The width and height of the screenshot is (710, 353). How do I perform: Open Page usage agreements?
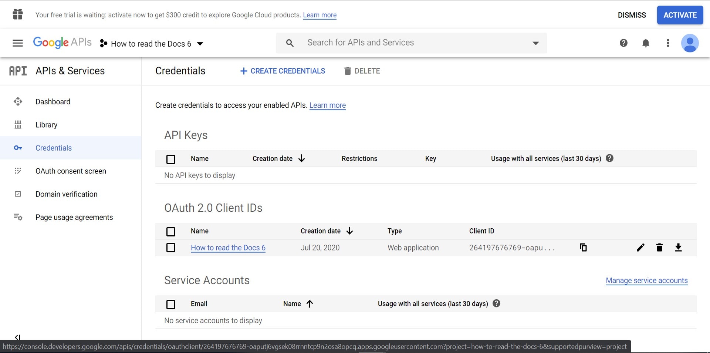pos(71,217)
